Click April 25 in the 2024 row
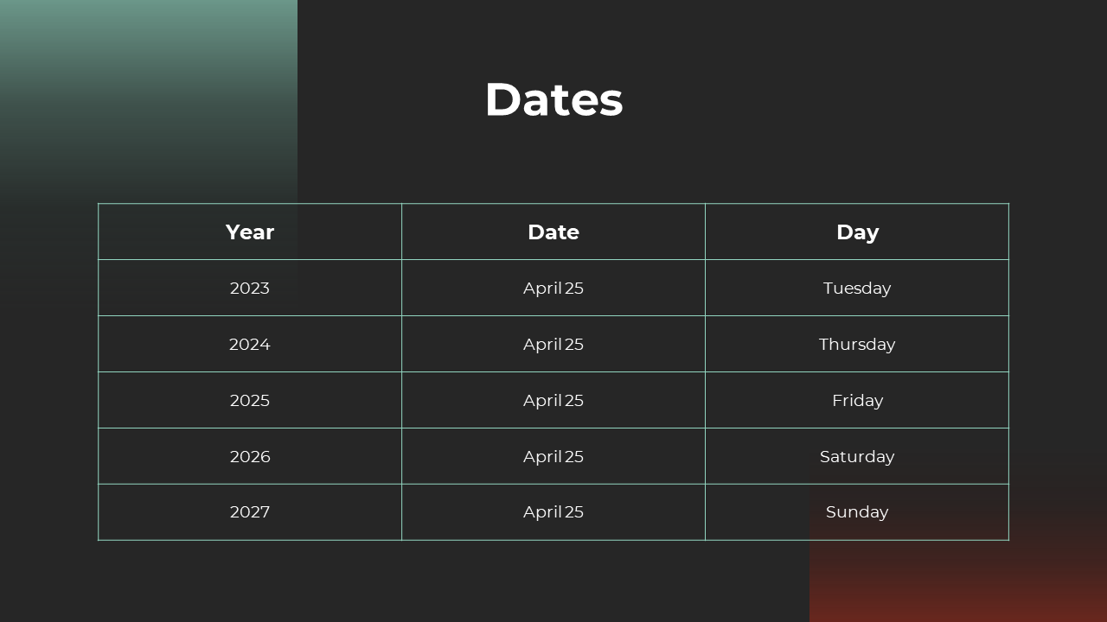This screenshot has width=1107, height=622. (x=553, y=344)
